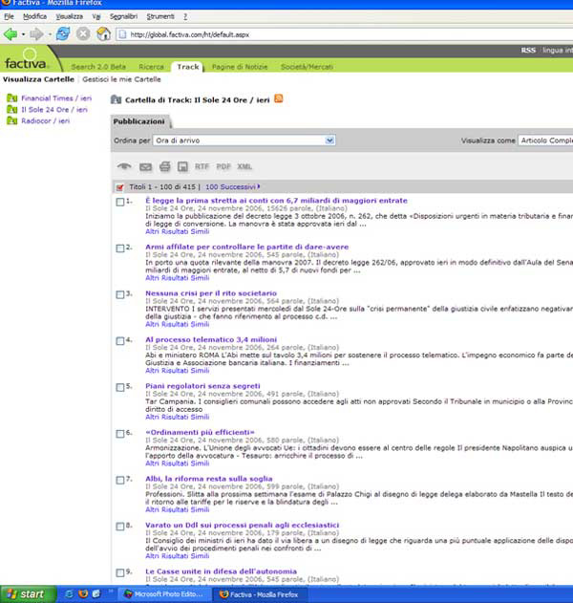The width and height of the screenshot is (573, 603).
Task: Expand the Back button history dropdown arrow
Action: (x=24, y=33)
